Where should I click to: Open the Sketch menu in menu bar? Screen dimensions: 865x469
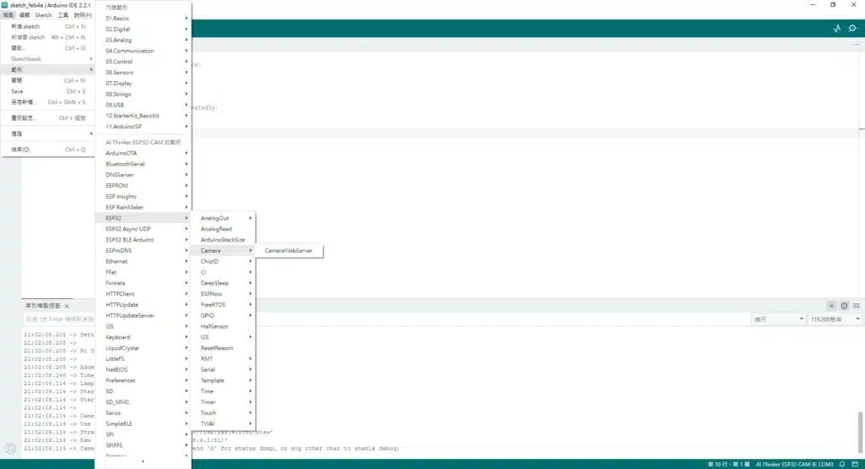(x=43, y=15)
